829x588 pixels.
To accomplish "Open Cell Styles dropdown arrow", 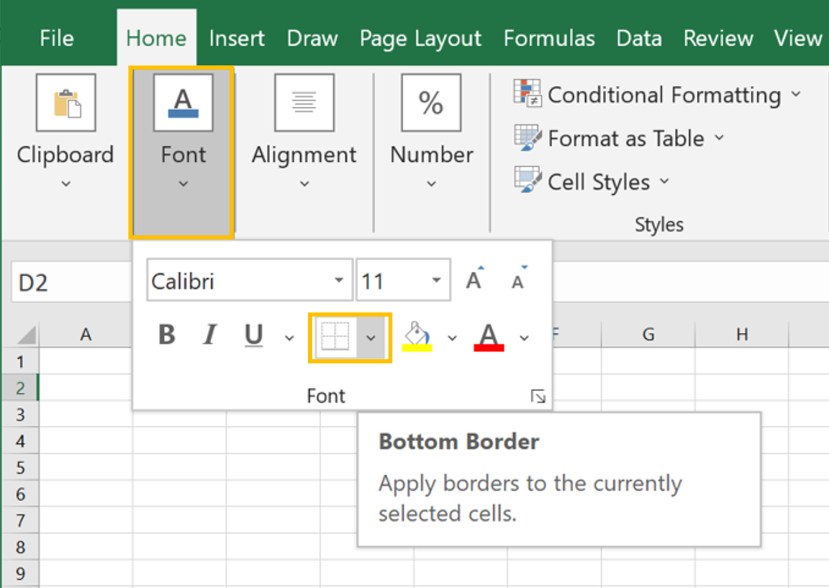I will coord(664,181).
